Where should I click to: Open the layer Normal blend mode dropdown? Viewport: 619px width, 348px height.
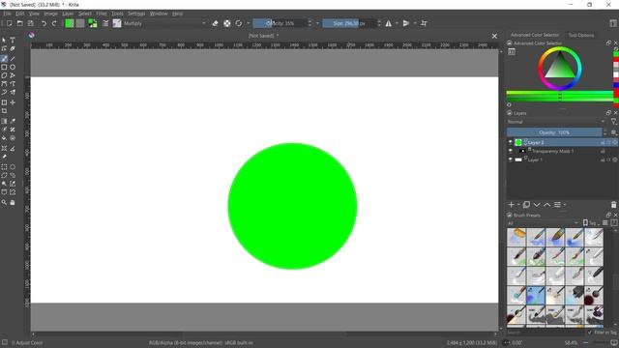coord(556,122)
